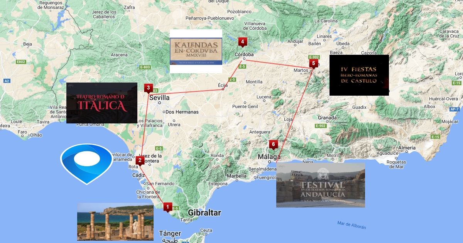Select the Granada city label
463x243 pixels.
[327, 118]
